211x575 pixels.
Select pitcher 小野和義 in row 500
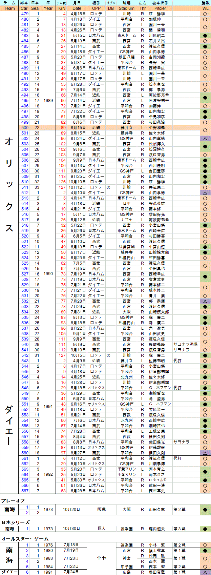click(x=156, y=128)
